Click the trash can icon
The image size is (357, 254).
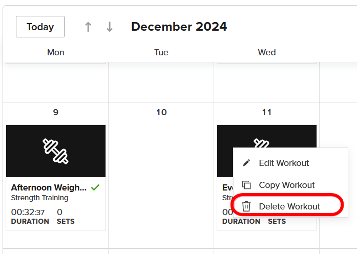pos(246,206)
